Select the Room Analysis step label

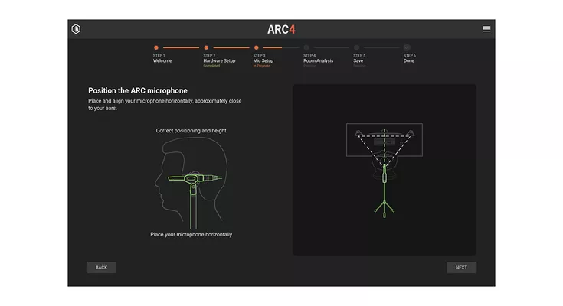point(319,60)
